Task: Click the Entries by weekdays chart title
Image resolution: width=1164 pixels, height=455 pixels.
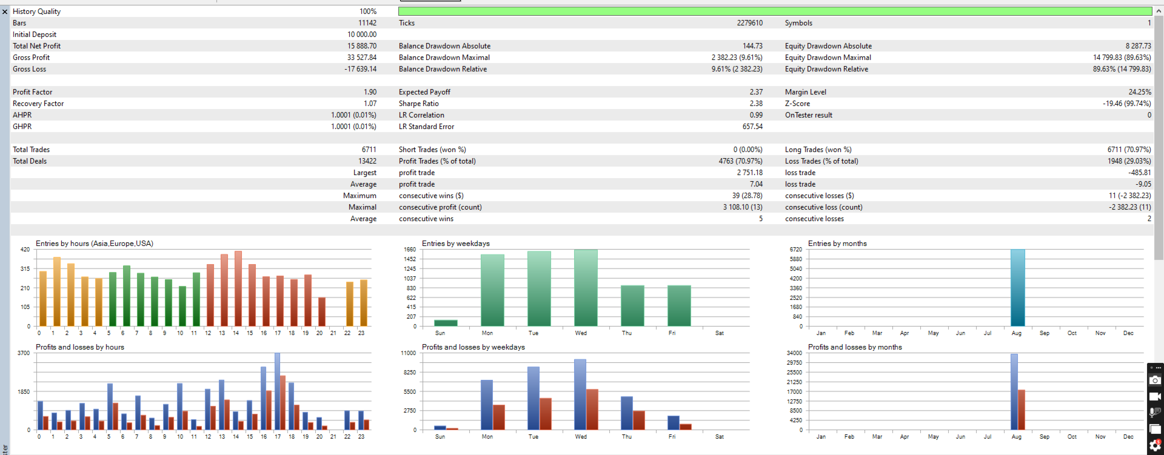Action: (456, 244)
